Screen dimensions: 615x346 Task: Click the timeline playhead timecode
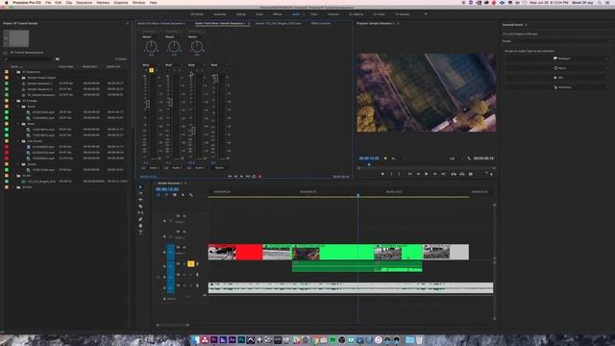[167, 189]
